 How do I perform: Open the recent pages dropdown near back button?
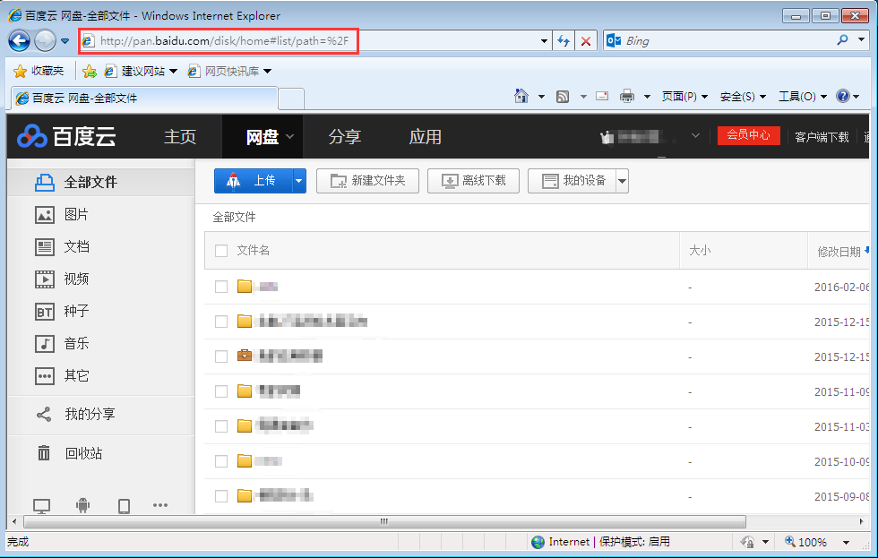click(65, 41)
